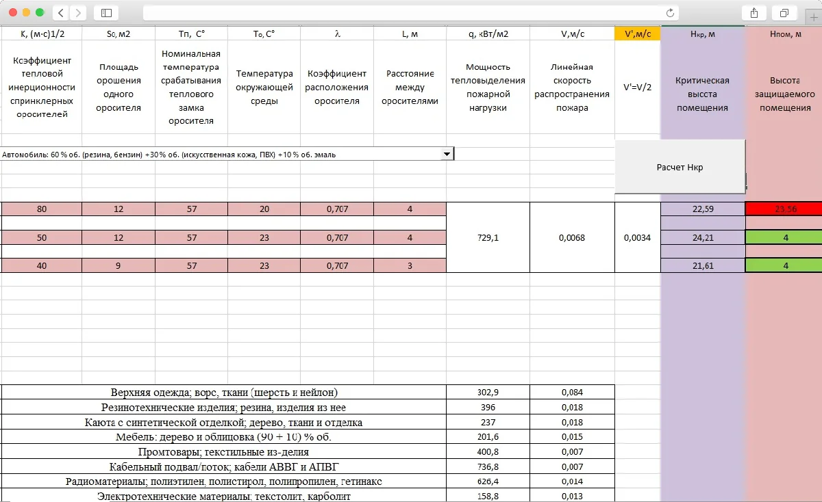Image resolution: width=822 pixels, height=502 pixels.
Task: Show the browser sidebar
Action: [105, 13]
